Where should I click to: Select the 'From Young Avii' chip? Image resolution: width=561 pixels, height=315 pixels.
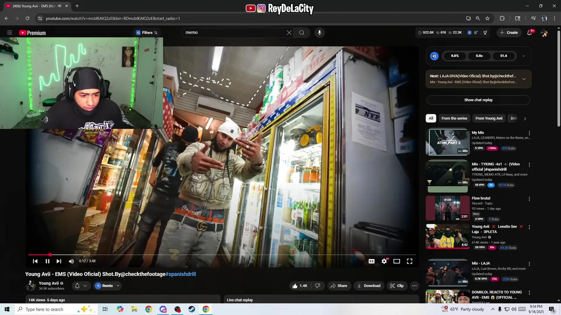coord(489,119)
